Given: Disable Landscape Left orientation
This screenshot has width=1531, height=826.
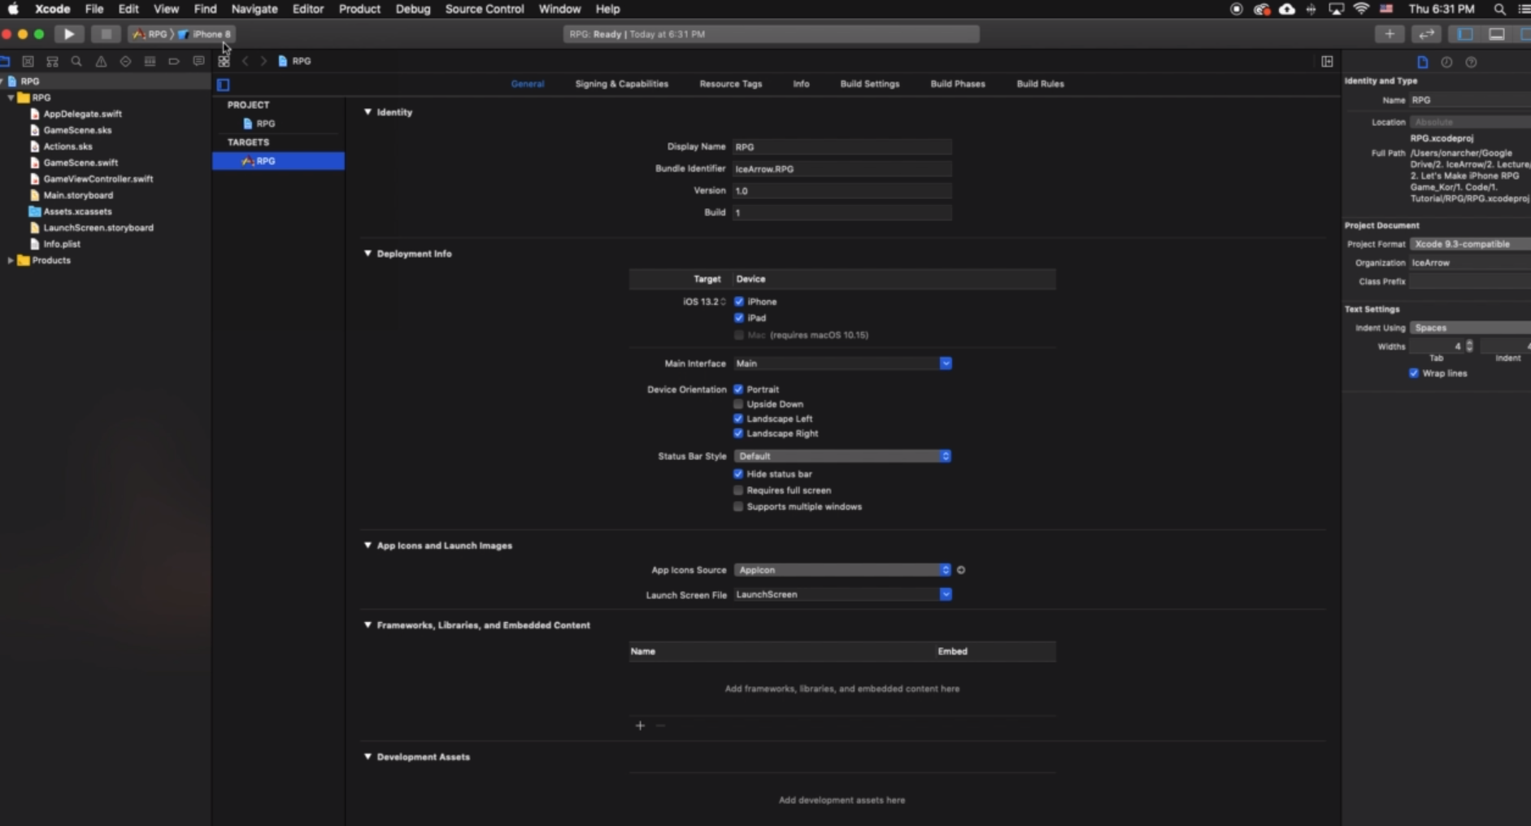Looking at the screenshot, I should tap(738, 419).
